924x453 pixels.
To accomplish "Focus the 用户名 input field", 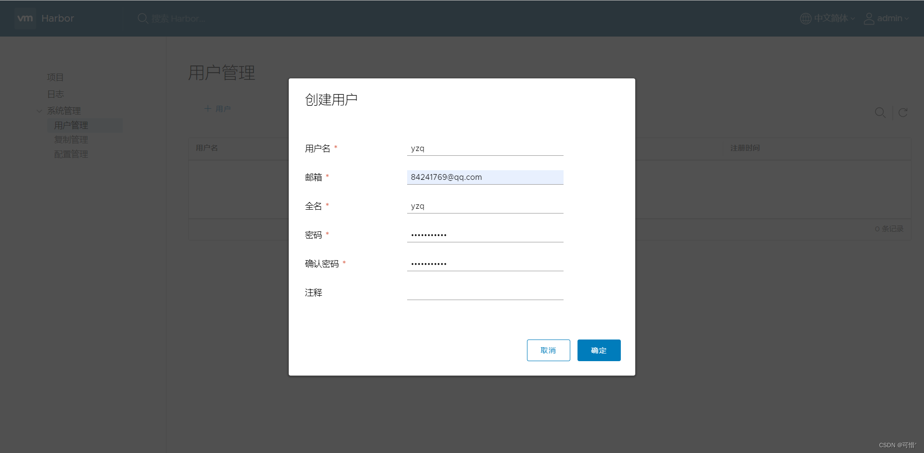I will pos(485,149).
